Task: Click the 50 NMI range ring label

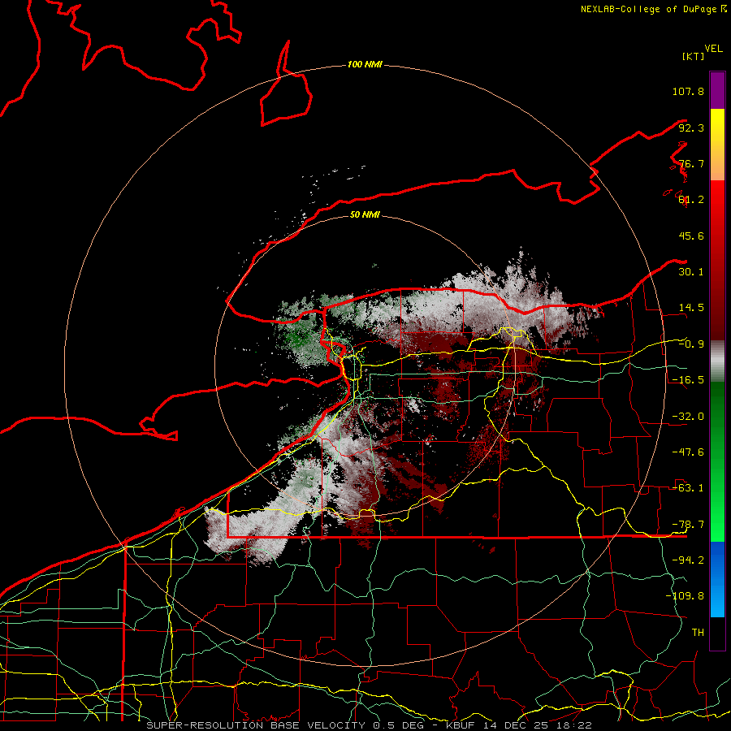Action: [365, 215]
